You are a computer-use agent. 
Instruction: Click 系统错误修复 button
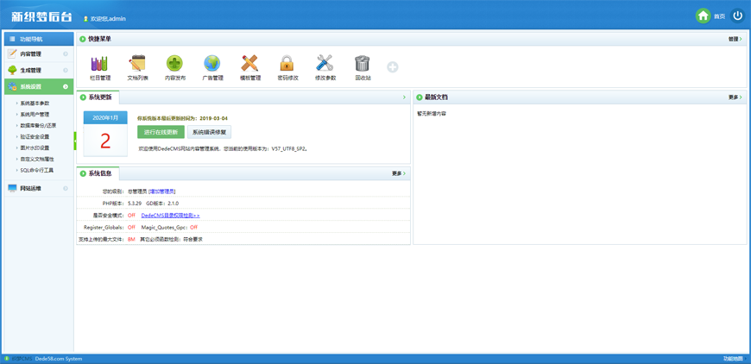click(x=209, y=132)
